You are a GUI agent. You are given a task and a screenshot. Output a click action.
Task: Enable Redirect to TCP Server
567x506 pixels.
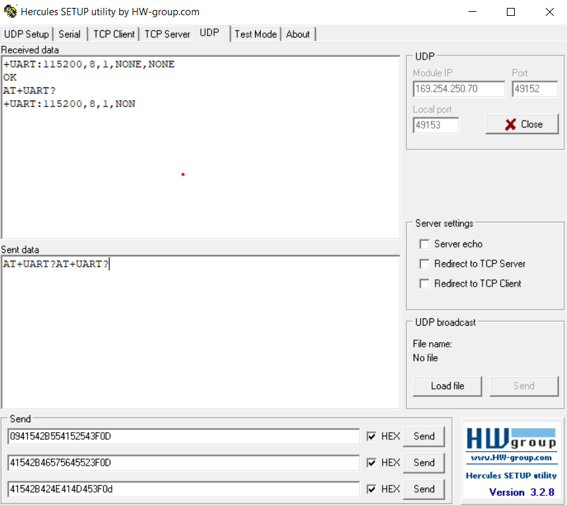424,264
